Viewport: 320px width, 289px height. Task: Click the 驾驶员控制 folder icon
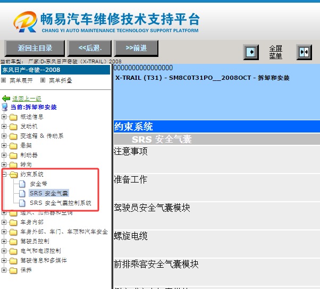click(x=13, y=242)
